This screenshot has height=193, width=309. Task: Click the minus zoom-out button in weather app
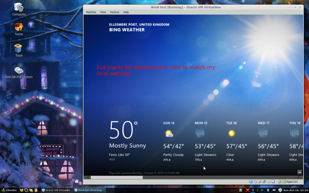[x=299, y=172]
